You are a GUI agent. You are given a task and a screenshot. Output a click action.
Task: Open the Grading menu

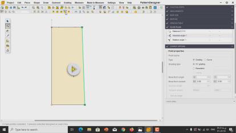point(67,3)
